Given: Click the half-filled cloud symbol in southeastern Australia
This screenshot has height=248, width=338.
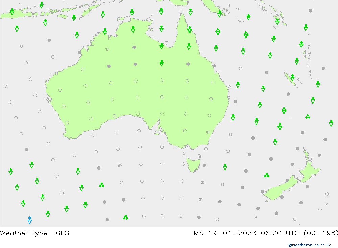Looking at the screenshot, I should (x=208, y=132).
